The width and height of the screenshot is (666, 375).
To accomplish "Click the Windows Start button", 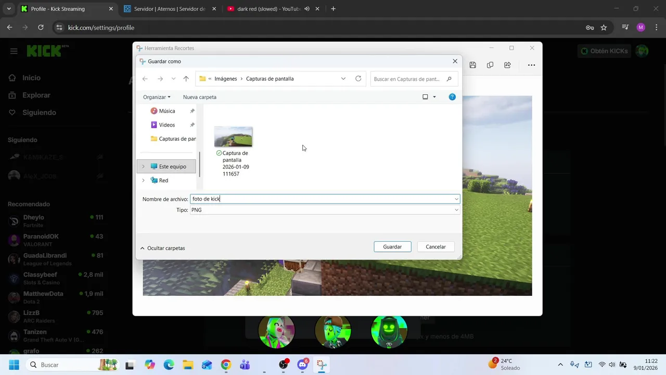I will [14, 365].
